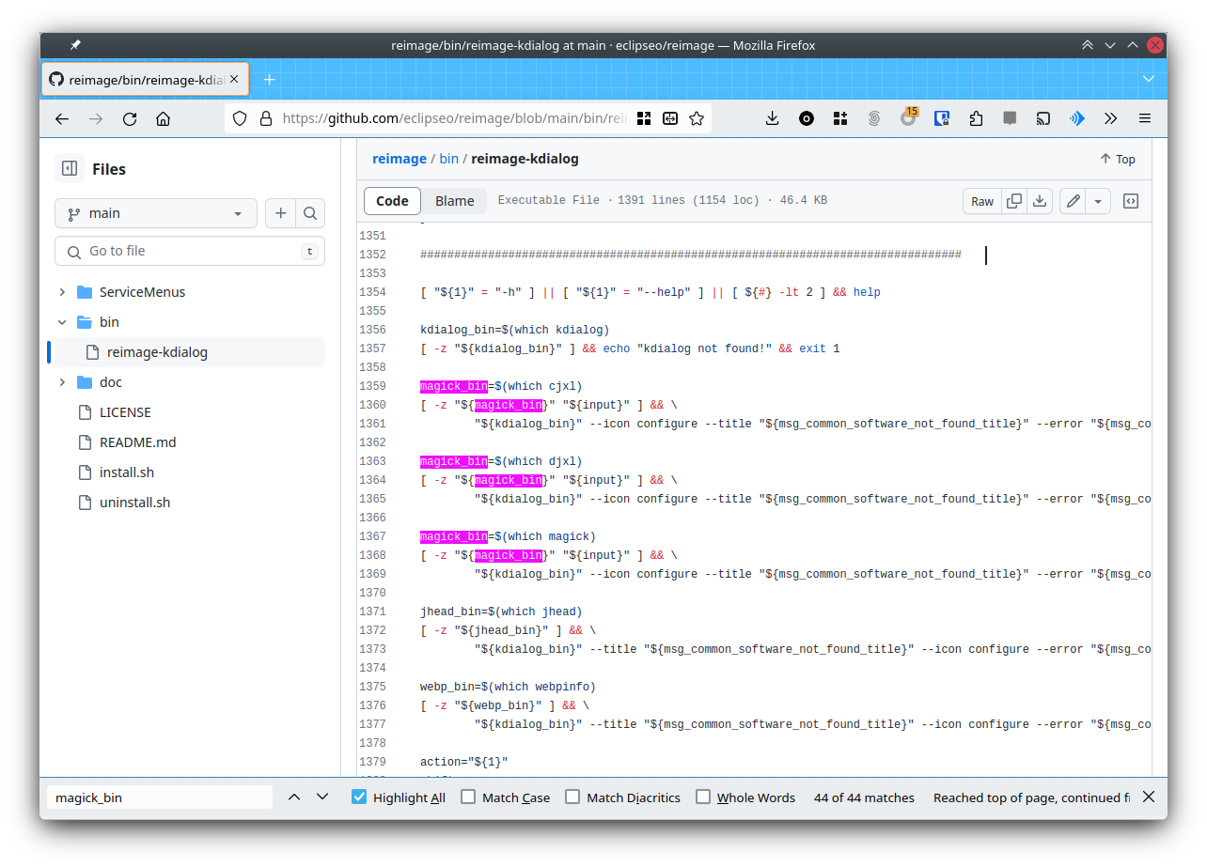Expand the ServiceMenus folder
The width and height of the screenshot is (1207, 867).
(62, 292)
